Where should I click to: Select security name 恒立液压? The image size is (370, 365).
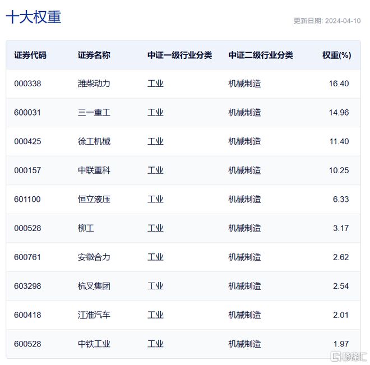pyautogui.click(x=94, y=200)
